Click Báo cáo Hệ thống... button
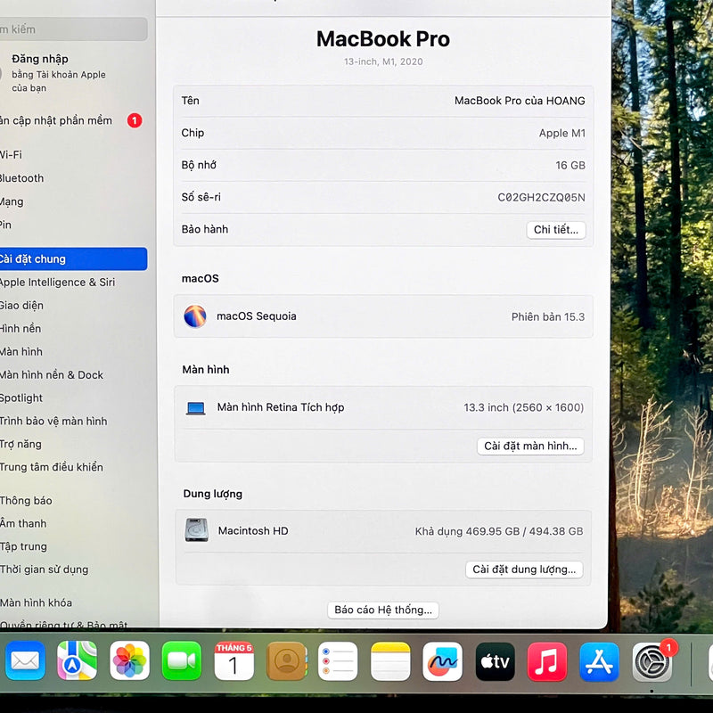Screen dimensions: 713x713 [383, 610]
